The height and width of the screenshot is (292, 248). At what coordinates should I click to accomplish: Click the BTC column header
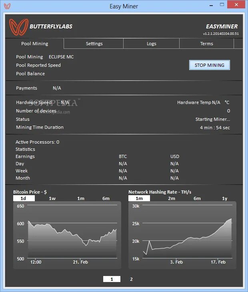point(123,156)
